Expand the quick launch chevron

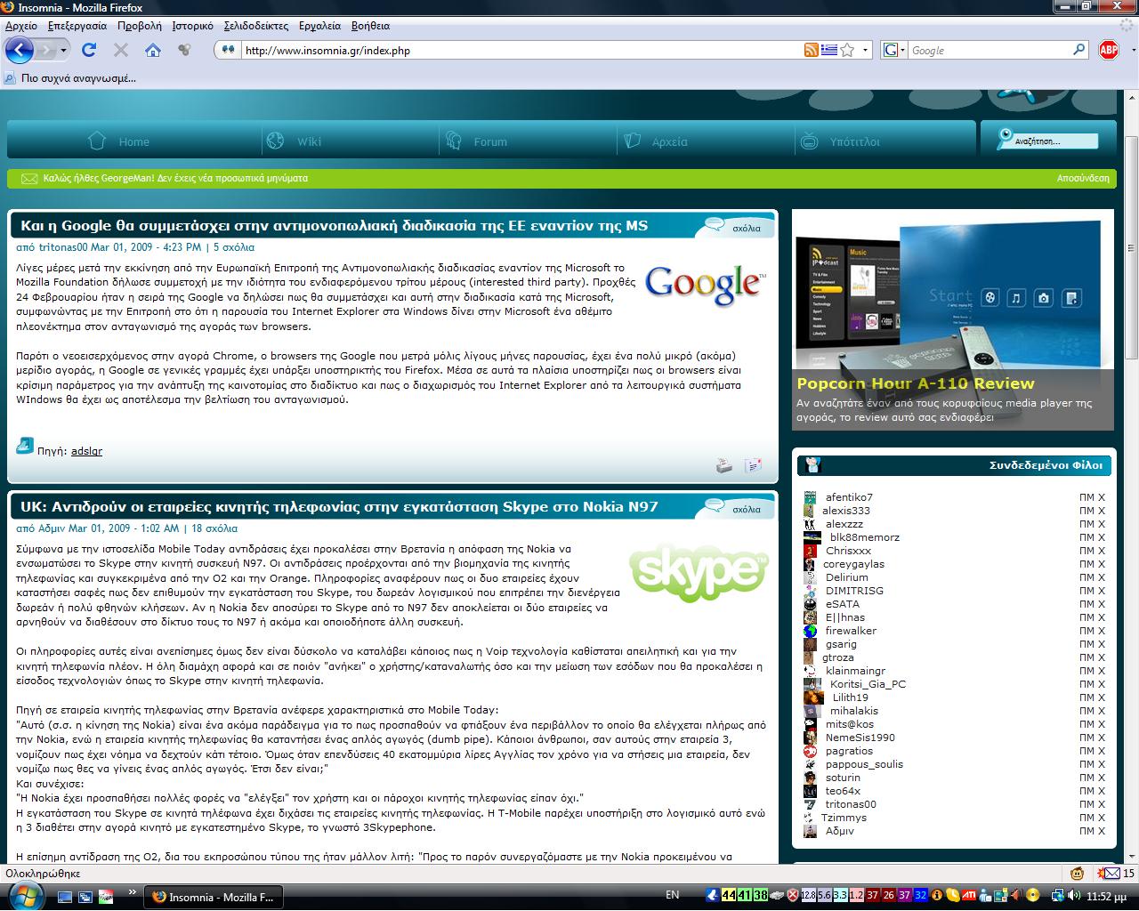pyautogui.click(x=133, y=891)
